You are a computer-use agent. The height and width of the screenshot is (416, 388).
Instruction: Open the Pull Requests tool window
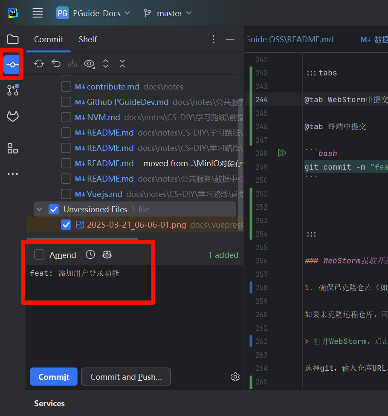pyautogui.click(x=13, y=90)
